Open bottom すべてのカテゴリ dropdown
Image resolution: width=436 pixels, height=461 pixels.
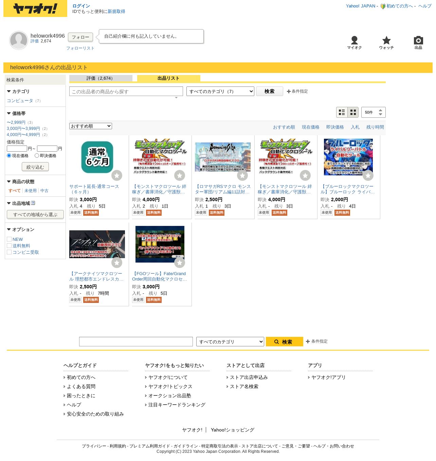pos(230,342)
